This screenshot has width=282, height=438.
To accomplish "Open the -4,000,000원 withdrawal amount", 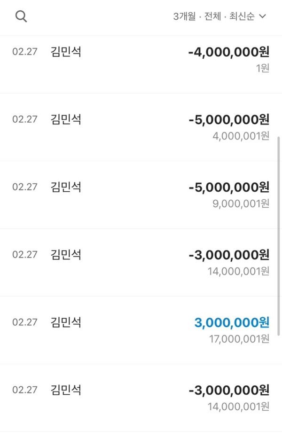I will click(229, 52).
